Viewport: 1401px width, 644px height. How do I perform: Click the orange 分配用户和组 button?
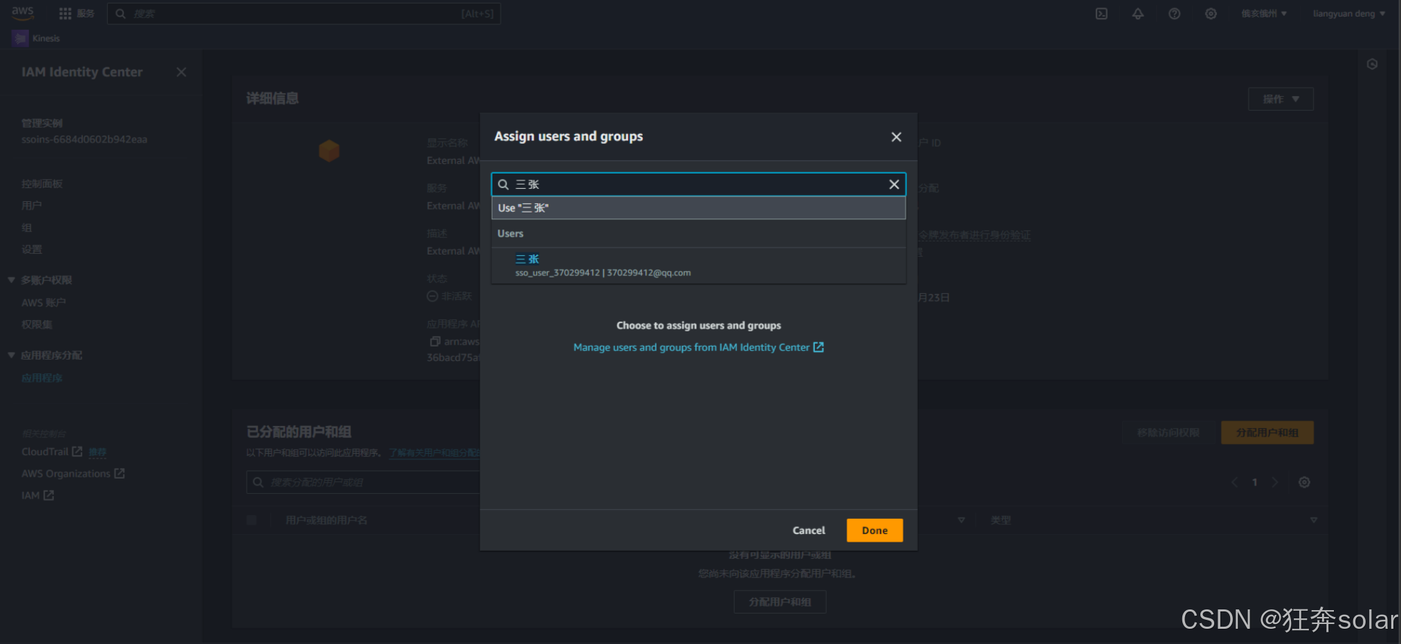click(1267, 433)
